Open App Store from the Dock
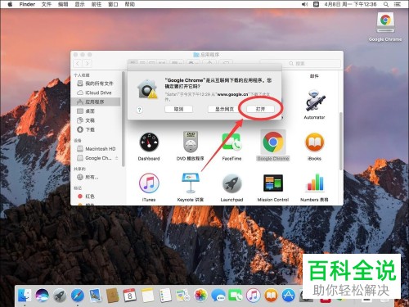 289,296
